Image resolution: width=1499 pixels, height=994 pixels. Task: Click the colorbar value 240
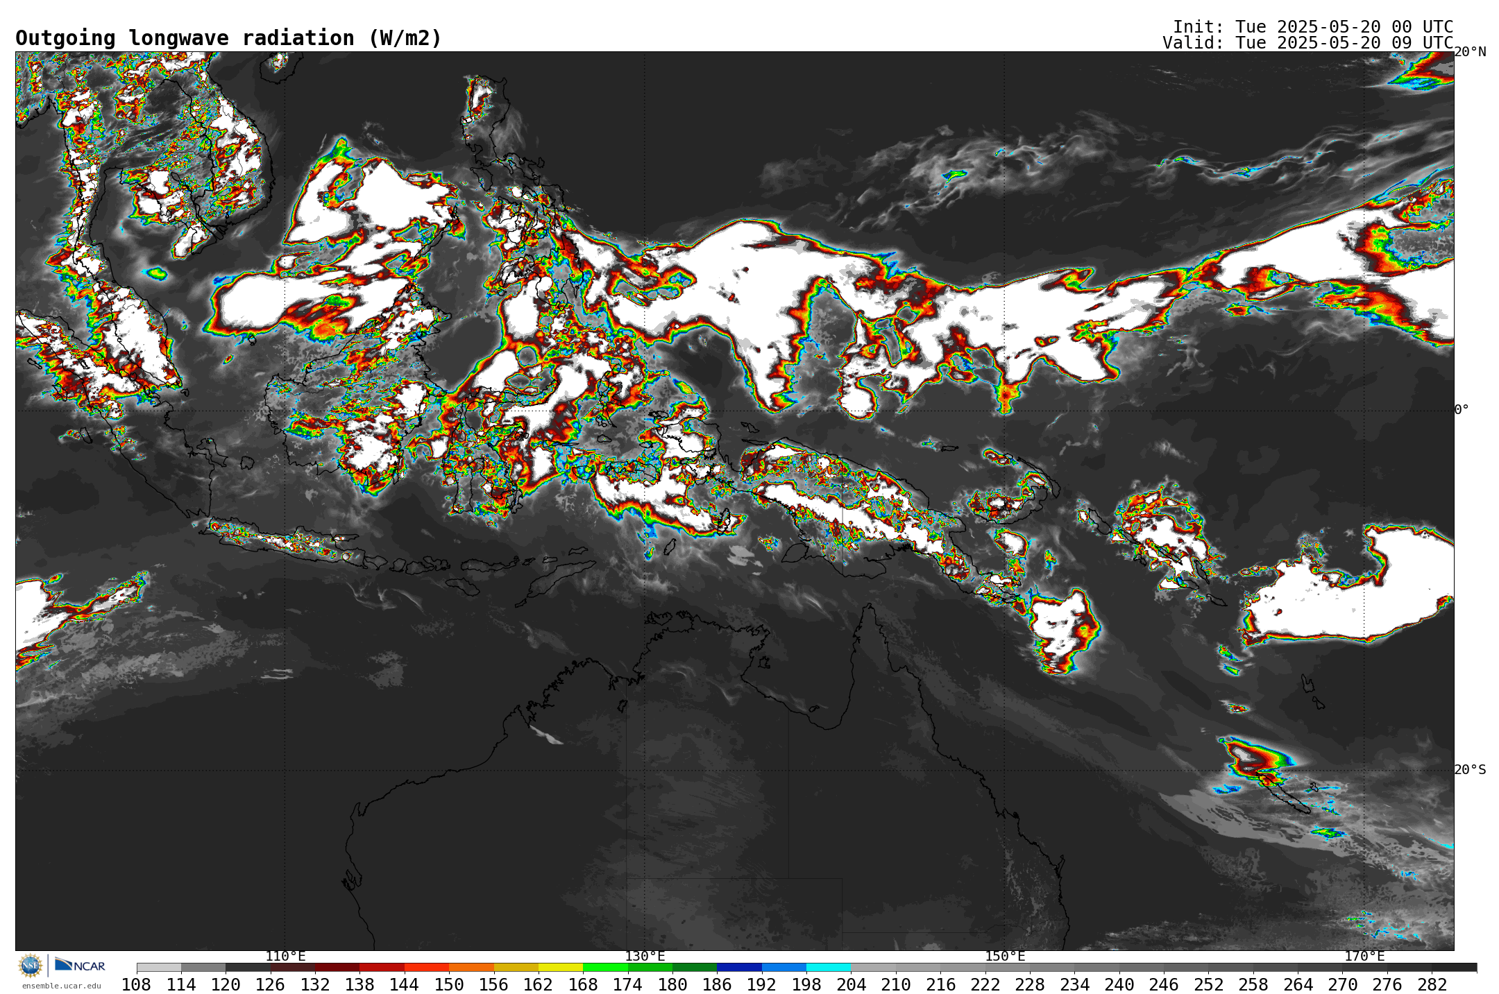[x=1119, y=984]
